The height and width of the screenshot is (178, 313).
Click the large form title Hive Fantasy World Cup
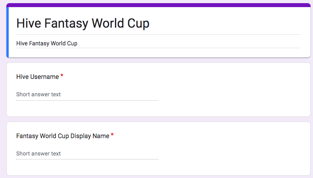click(83, 23)
